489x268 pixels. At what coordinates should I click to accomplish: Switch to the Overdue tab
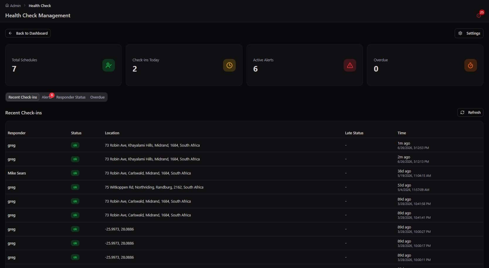(x=97, y=97)
